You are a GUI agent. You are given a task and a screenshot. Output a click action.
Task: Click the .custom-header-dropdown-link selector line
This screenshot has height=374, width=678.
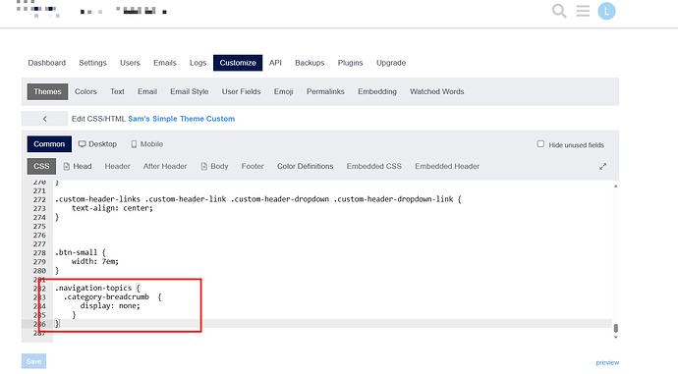pos(258,199)
